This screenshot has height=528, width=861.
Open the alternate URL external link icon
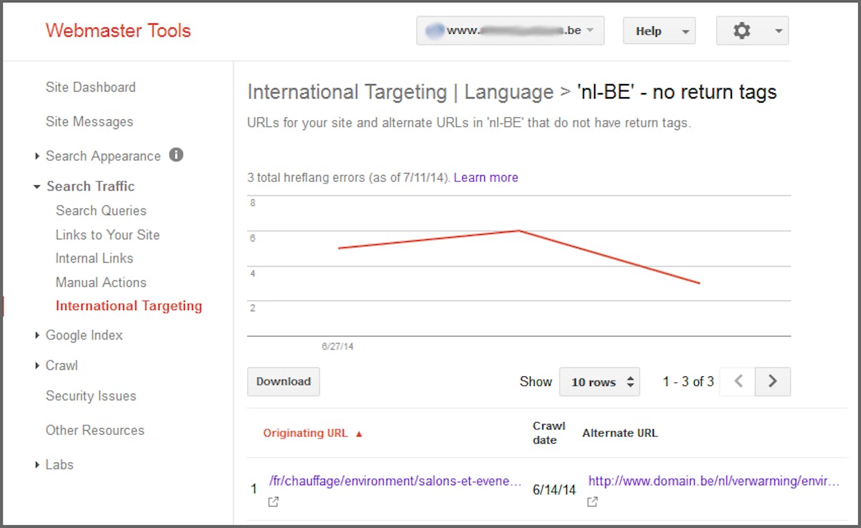tap(593, 502)
